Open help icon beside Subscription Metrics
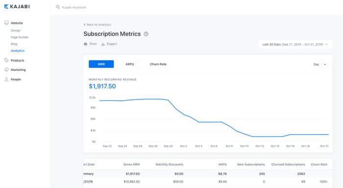The width and height of the screenshot is (343, 188). [146, 34]
